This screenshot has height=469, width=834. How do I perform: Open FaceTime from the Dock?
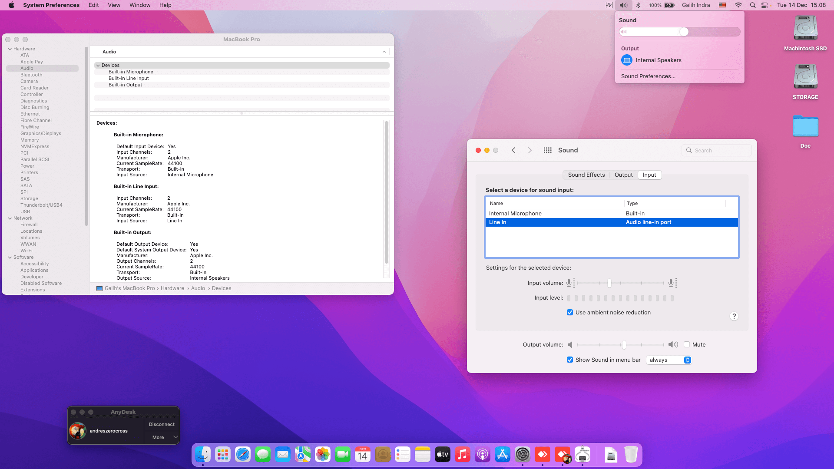tap(343, 454)
